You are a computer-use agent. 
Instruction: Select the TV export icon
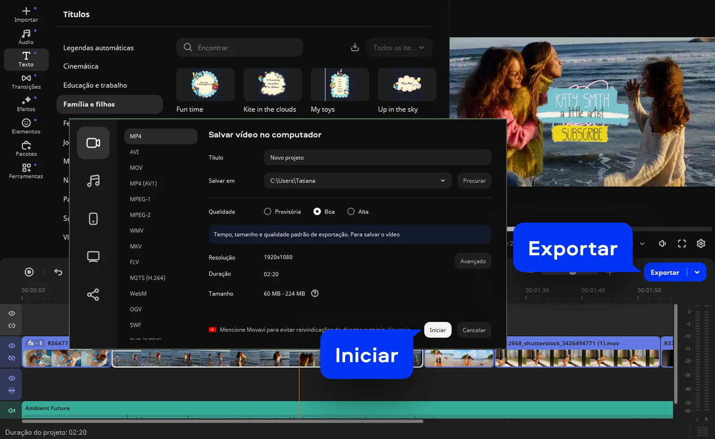(93, 257)
